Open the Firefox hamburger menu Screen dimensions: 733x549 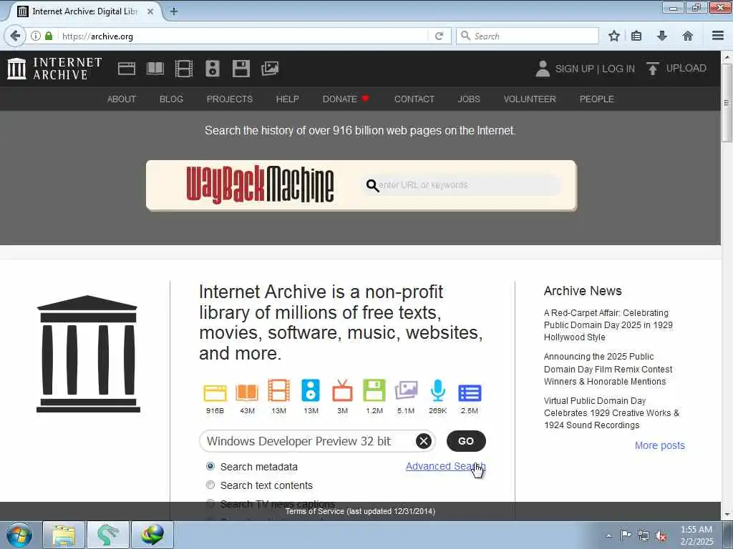[718, 36]
